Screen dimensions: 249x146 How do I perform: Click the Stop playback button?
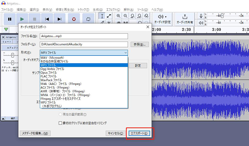click(34, 19)
